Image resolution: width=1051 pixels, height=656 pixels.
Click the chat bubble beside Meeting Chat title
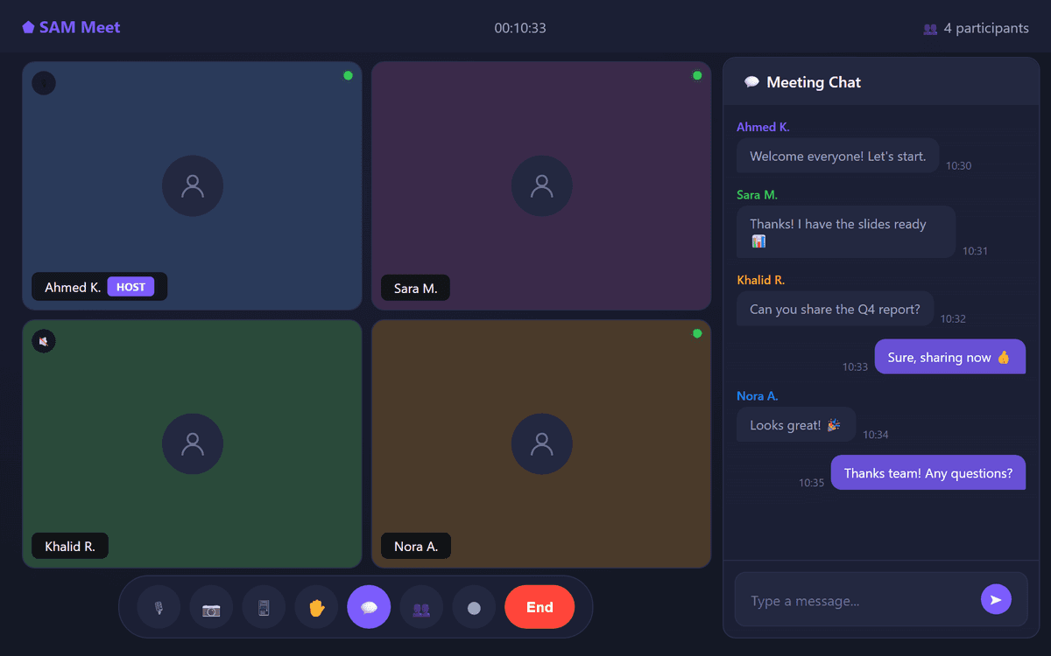click(751, 81)
